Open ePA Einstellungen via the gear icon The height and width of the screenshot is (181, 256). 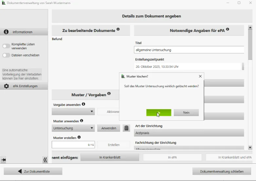point(6,86)
